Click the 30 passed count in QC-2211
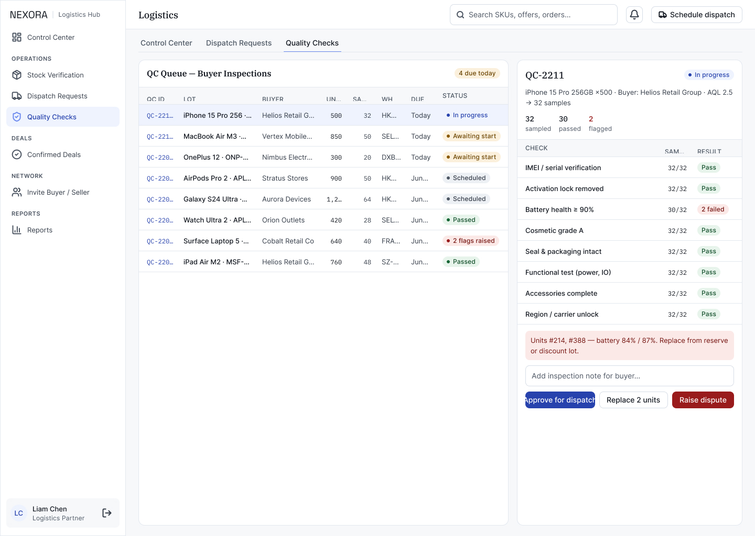The image size is (755, 536). click(570, 124)
